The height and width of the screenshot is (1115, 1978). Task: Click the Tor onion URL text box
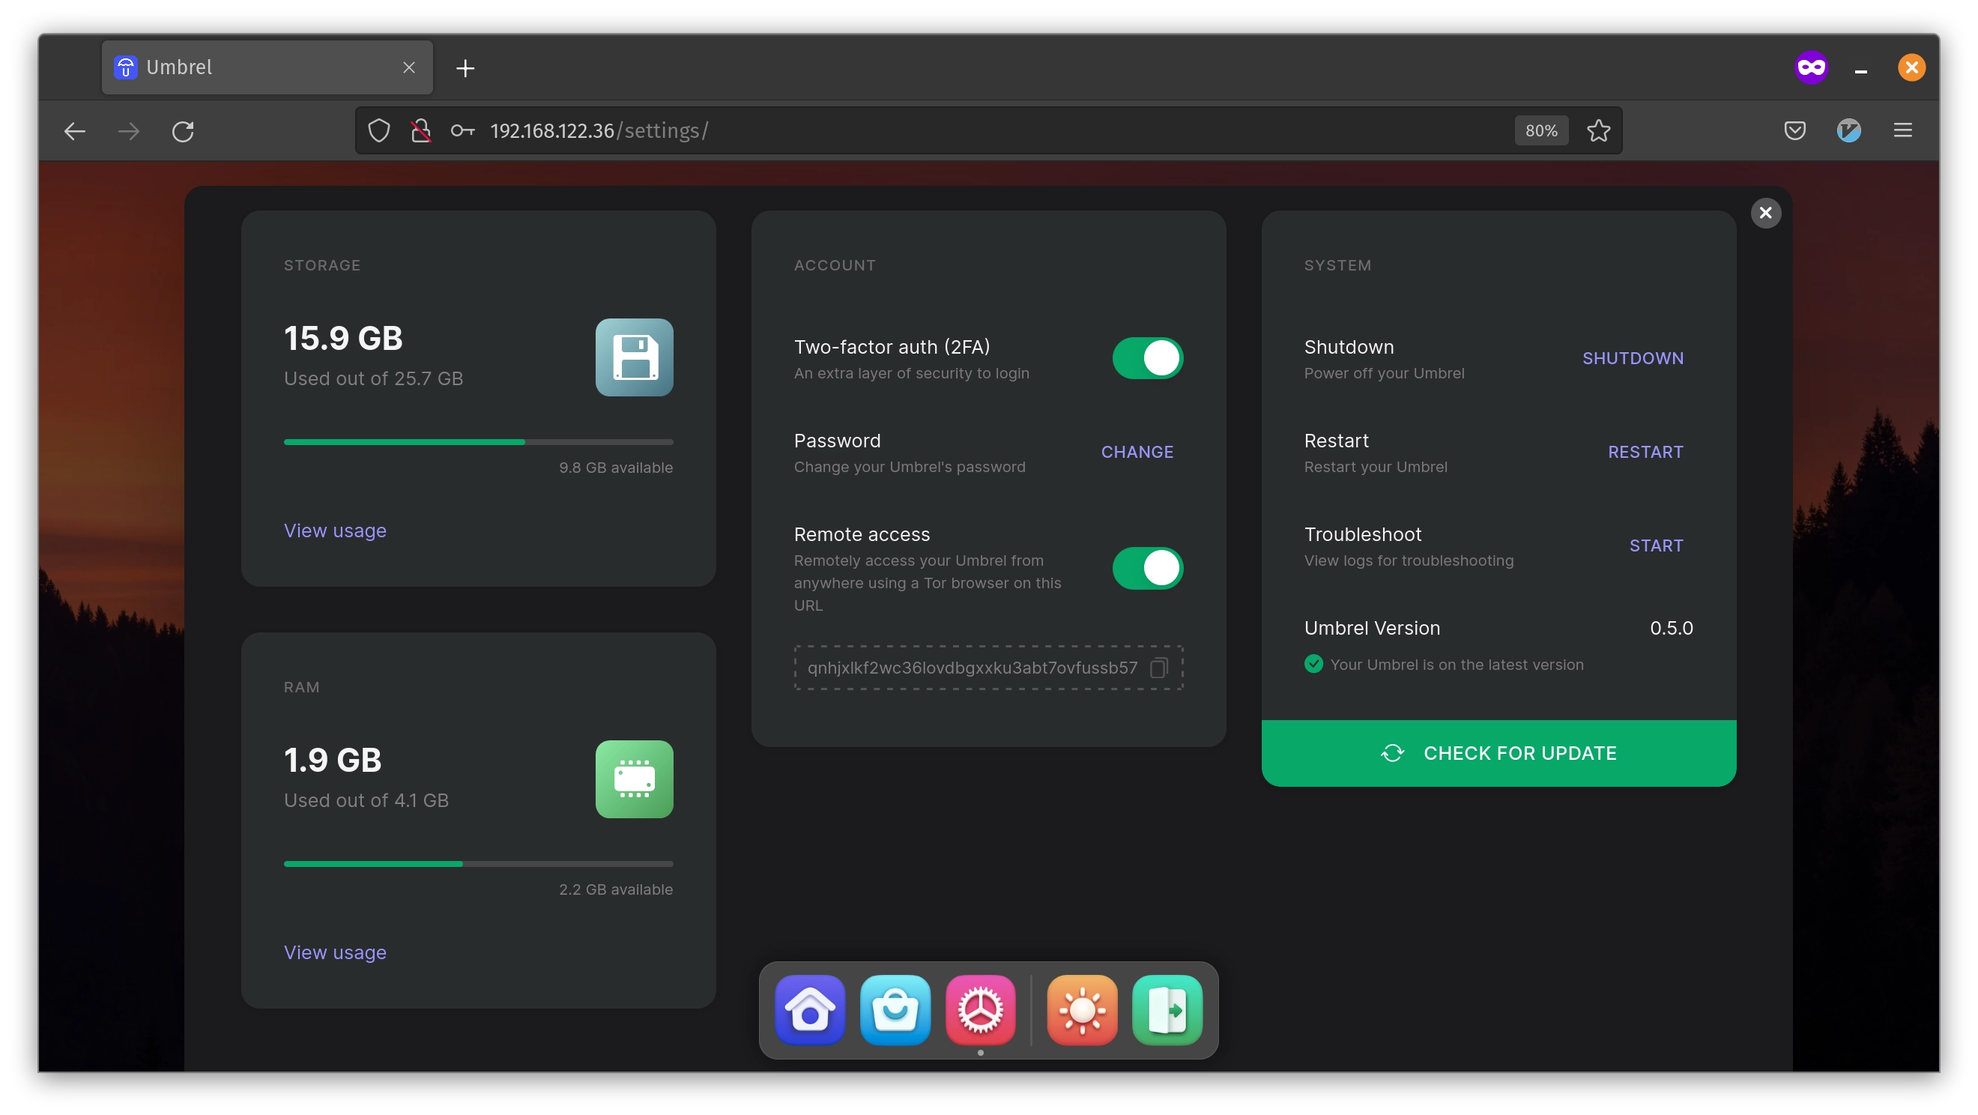point(988,668)
